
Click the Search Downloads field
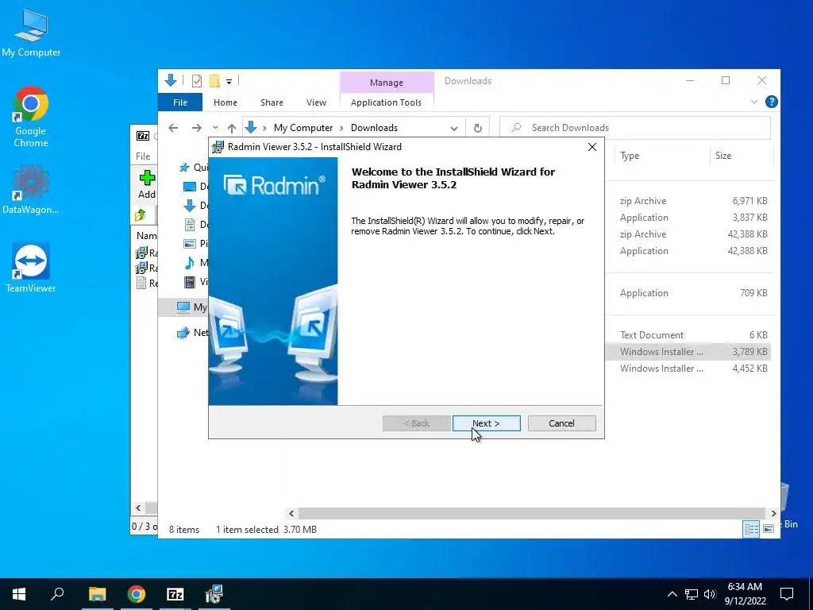click(x=635, y=128)
